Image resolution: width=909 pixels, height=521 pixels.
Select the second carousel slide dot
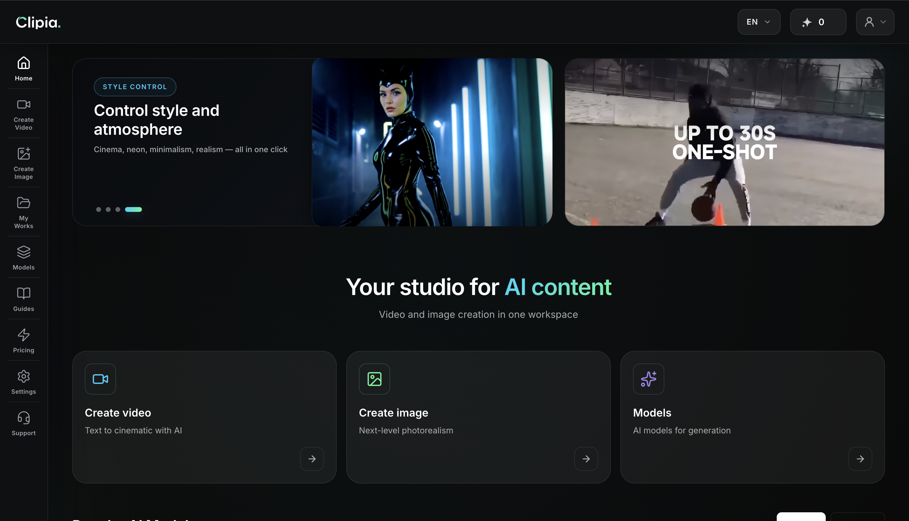(108, 209)
